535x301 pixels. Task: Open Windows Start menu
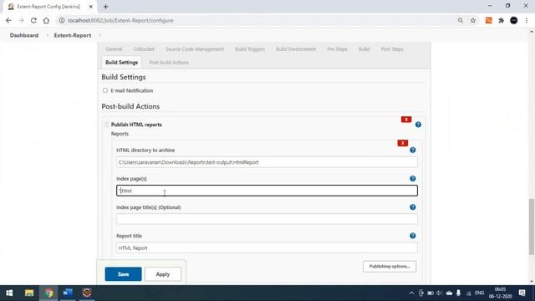(9, 293)
